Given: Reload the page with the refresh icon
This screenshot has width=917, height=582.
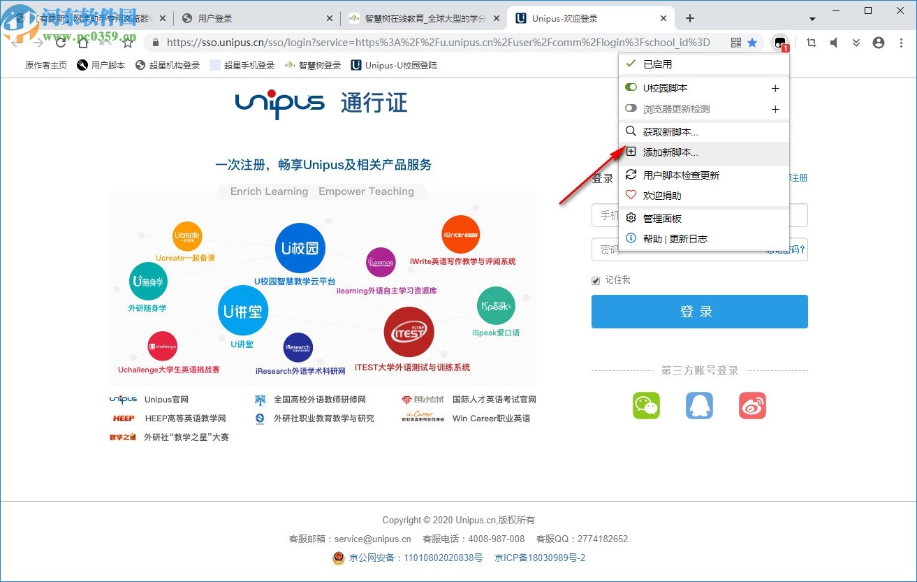Looking at the screenshot, I should point(60,43).
